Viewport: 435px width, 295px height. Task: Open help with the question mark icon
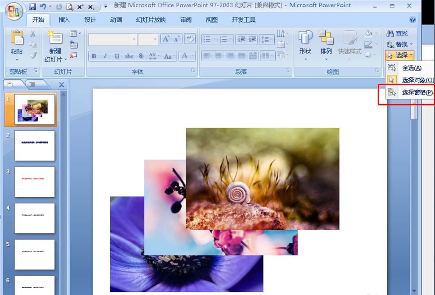(x=412, y=19)
